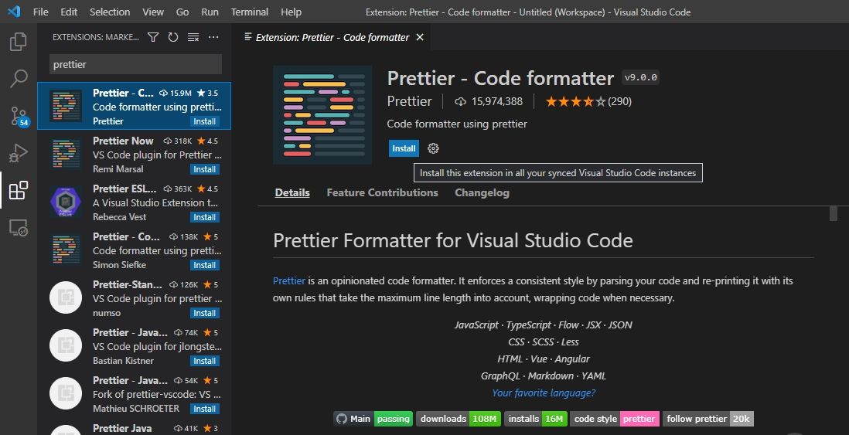Refresh the extensions list
Viewport: 849px width, 435px height.
pyautogui.click(x=173, y=37)
